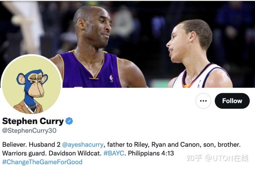Image resolution: width=255 pixels, height=169 pixels.
Task: Click the Stephen Curry display name
Action: click(33, 121)
